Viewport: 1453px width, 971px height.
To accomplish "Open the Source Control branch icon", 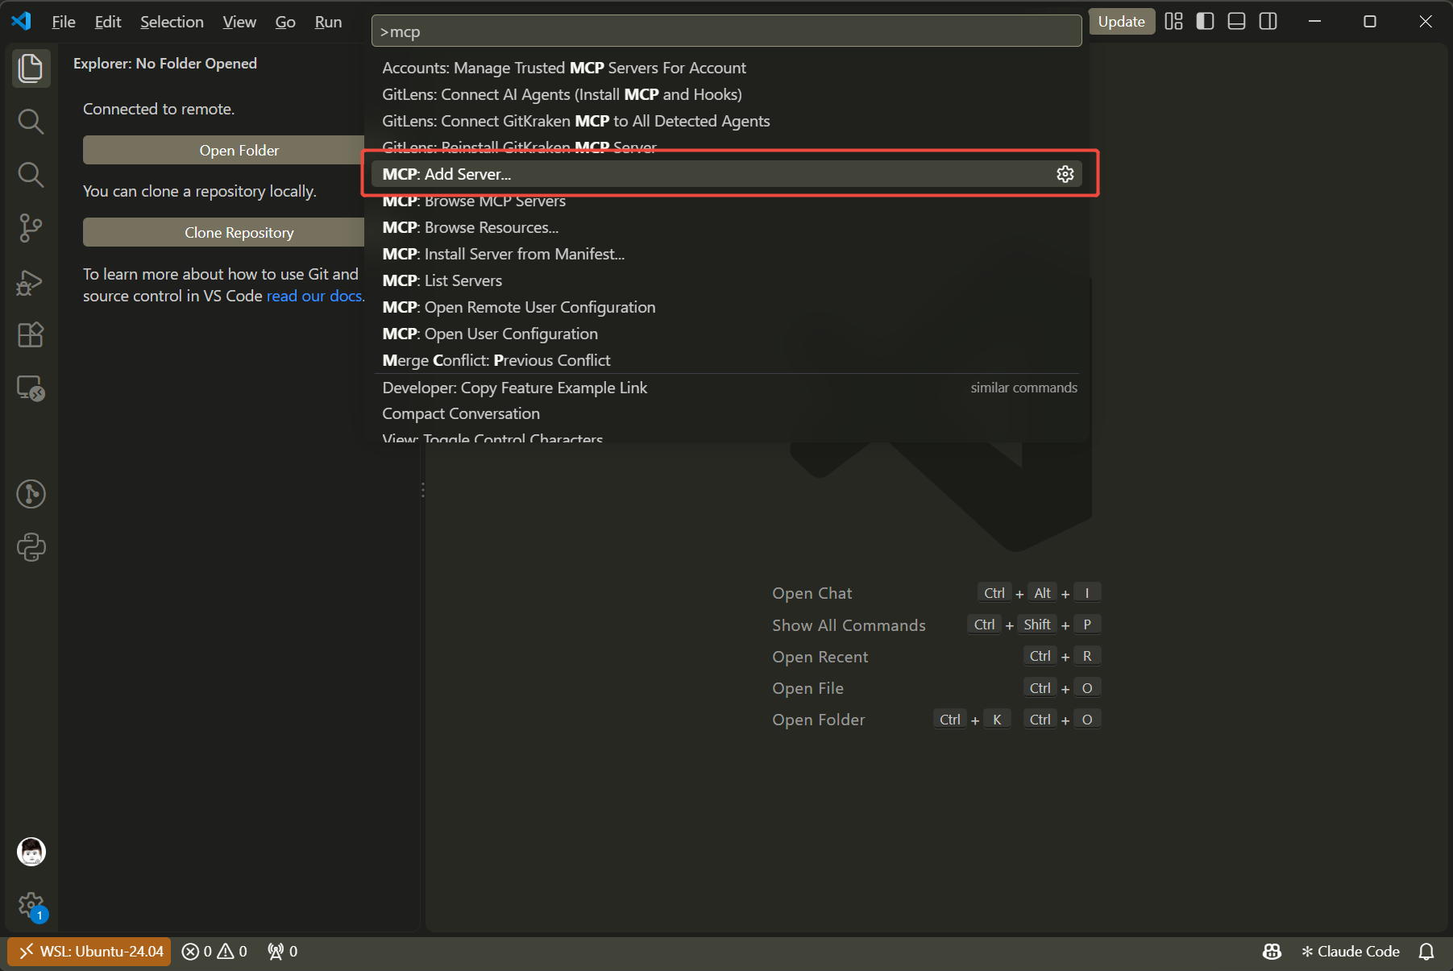I will 31,228.
